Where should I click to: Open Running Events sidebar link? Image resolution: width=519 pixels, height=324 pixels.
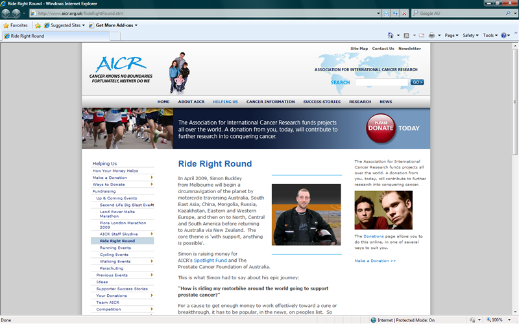pos(115,248)
